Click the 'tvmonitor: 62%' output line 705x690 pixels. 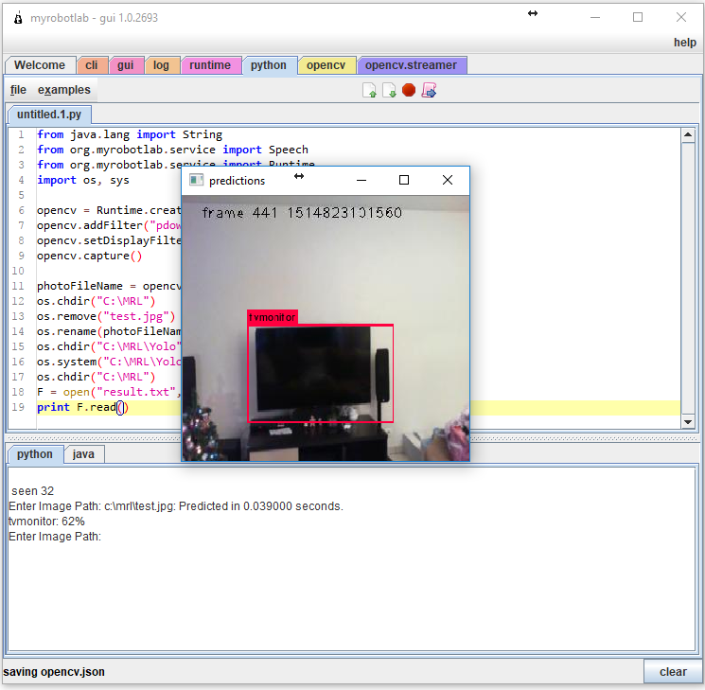(46, 522)
